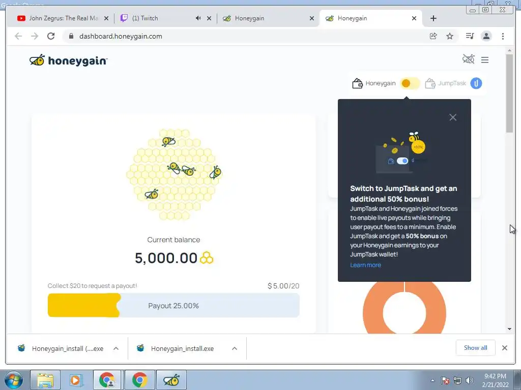Click the crossed-out bee status icon
The image size is (521, 390).
coord(469,59)
